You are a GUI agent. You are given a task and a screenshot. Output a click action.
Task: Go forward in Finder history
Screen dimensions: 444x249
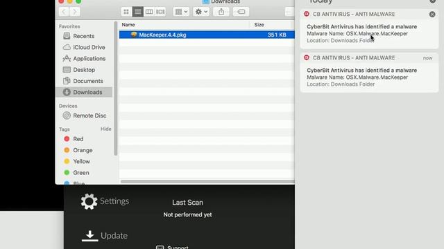coord(75,12)
